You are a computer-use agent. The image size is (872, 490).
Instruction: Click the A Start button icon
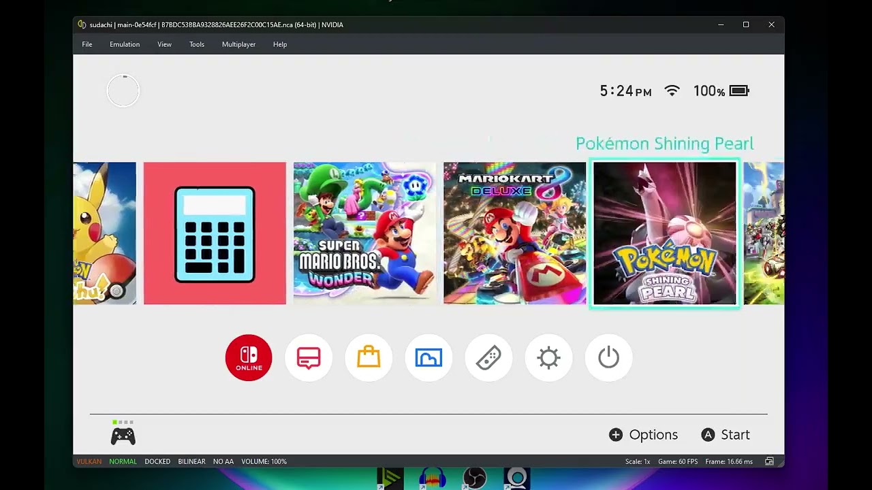tap(708, 435)
